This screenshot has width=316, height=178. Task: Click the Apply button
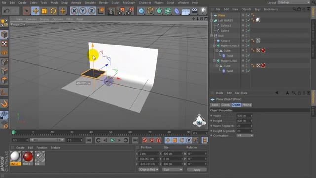[197, 170]
